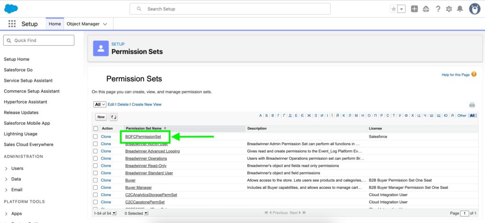Click Clone for Breadwinner Operations
485x223 pixels.
106,159
